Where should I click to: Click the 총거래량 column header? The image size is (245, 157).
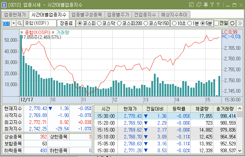(x=225, y=109)
